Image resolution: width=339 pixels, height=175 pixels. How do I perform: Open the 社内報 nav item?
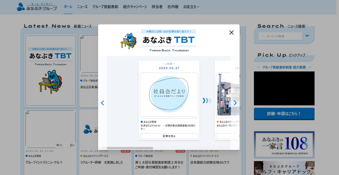(173, 7)
